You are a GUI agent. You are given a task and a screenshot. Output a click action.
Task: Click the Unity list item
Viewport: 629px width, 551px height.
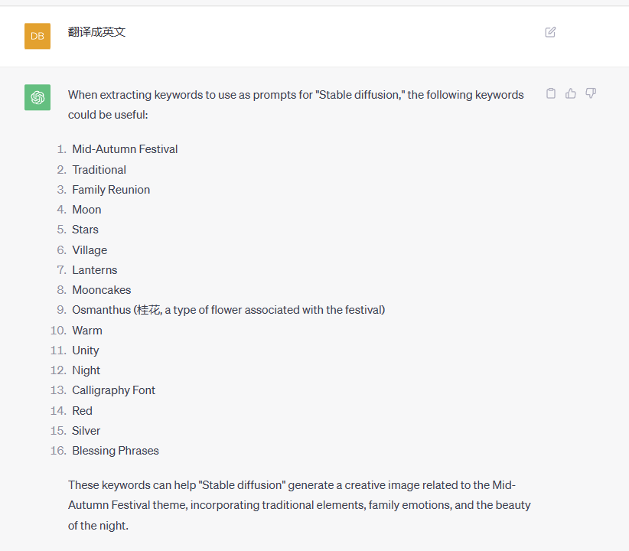(86, 350)
